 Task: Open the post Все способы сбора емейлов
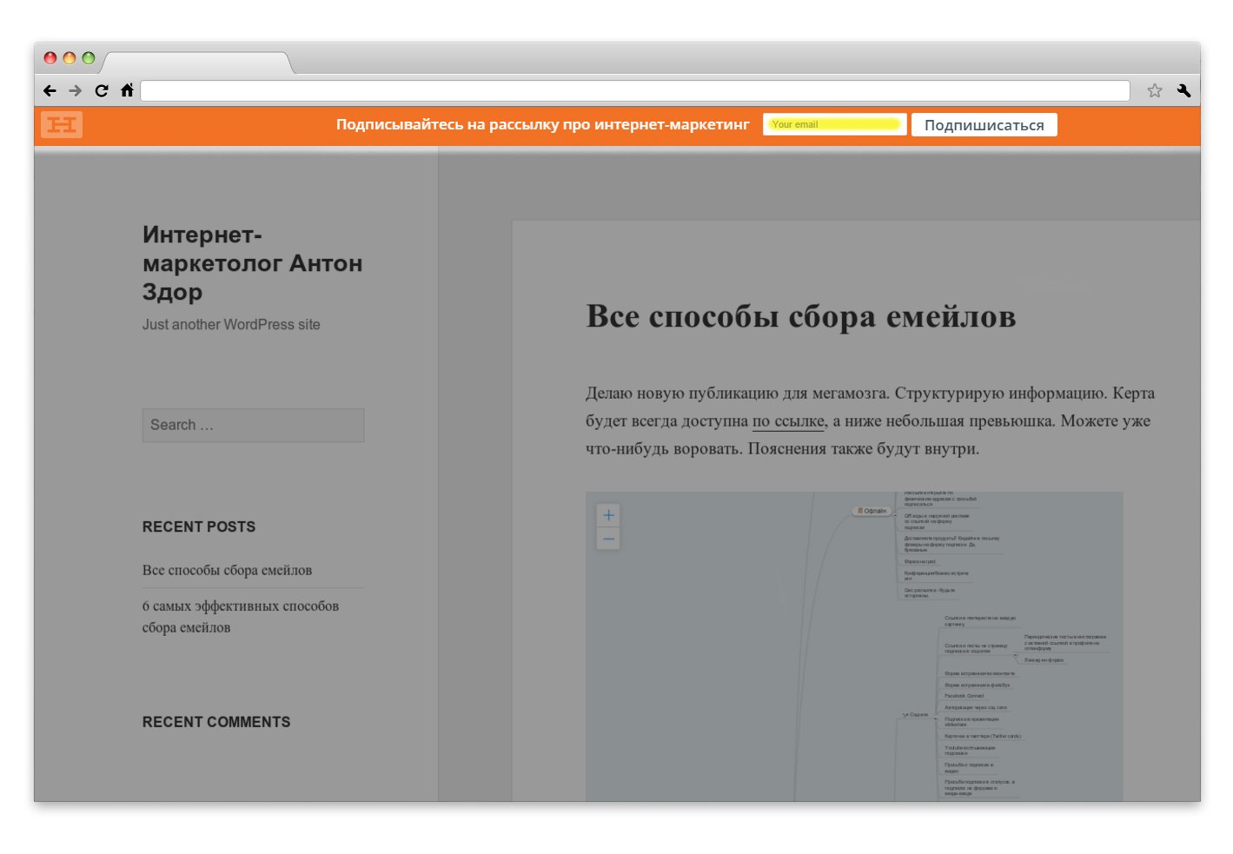227,570
